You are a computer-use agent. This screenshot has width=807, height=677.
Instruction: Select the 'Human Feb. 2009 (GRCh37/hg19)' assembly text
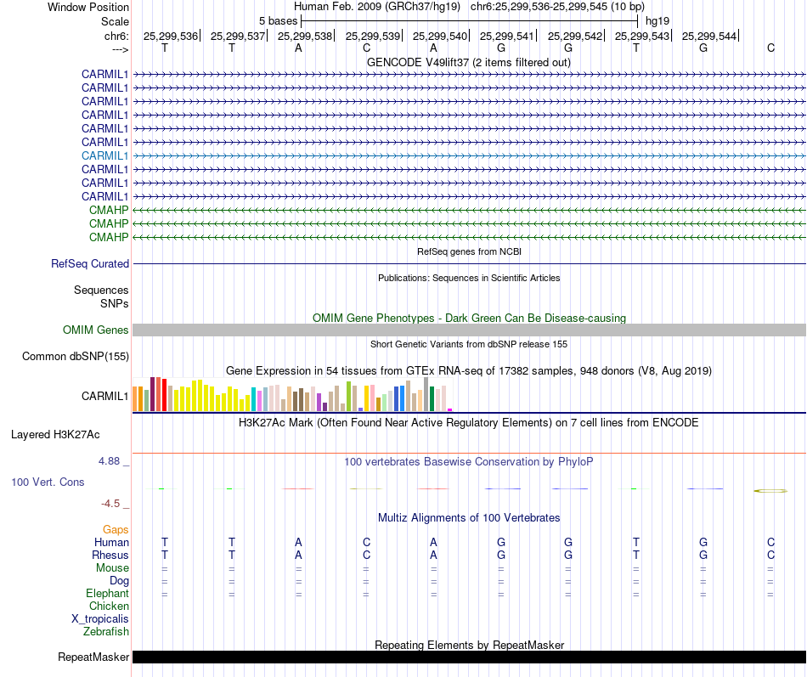coord(376,7)
